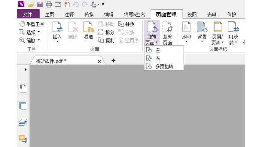Viewport: 262px width, 147px height.
Task: Click the 拆分 split document button
Action: pos(106,32)
